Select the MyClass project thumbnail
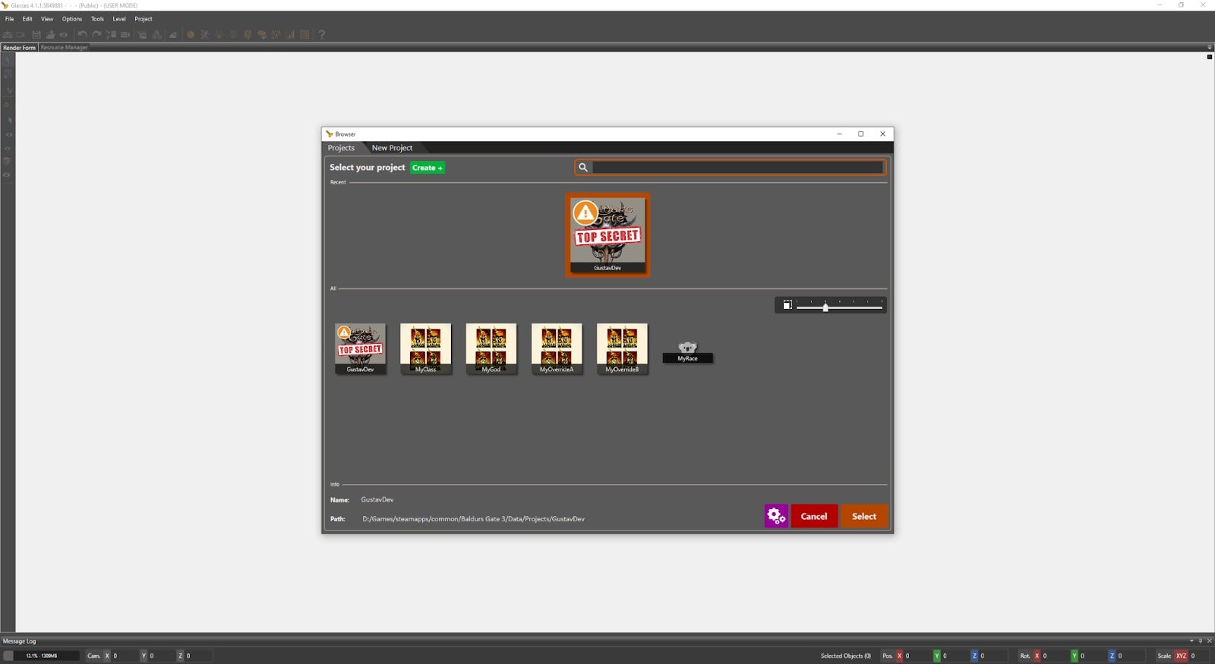 [x=425, y=348]
